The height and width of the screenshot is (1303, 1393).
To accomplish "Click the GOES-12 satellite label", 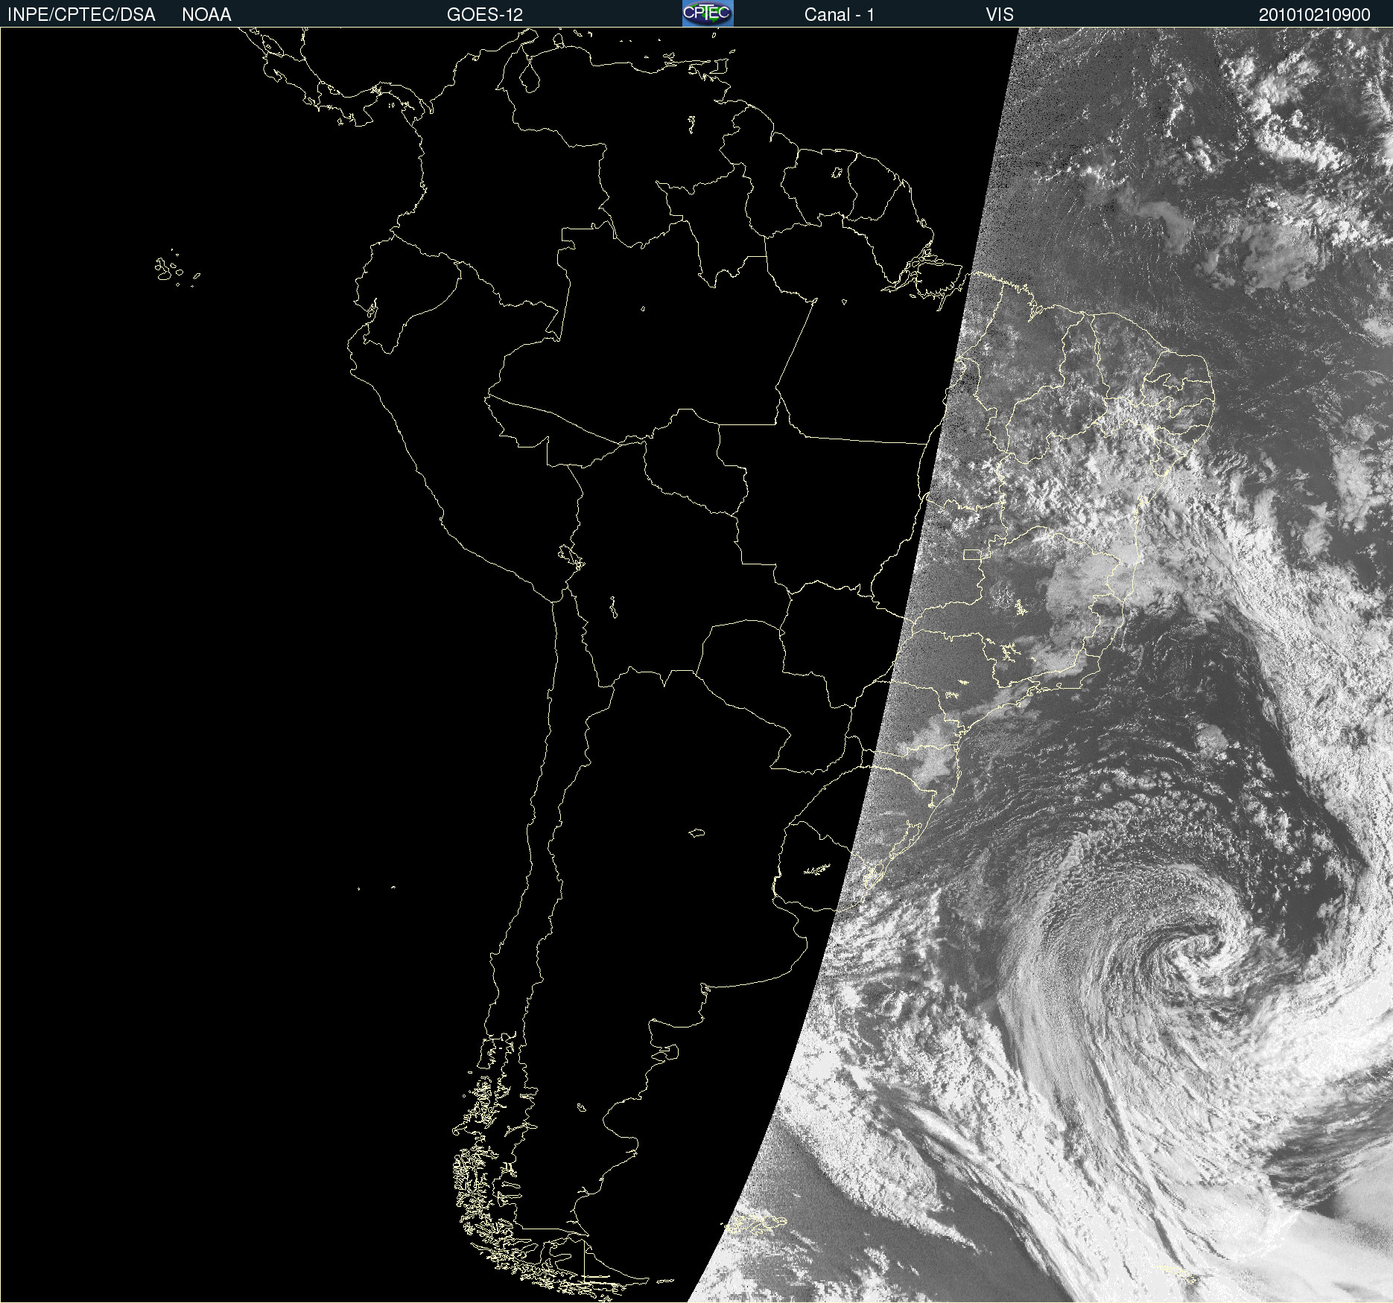I will click(x=485, y=14).
